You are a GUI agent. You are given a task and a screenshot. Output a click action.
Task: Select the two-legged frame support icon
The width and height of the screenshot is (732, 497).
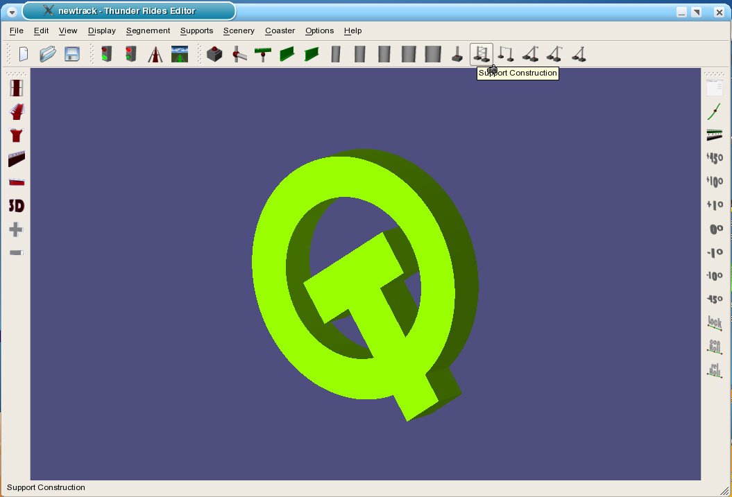point(506,54)
